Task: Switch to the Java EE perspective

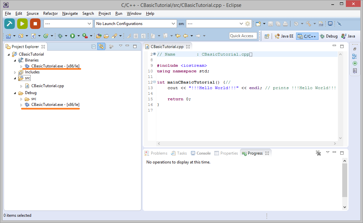Action: coord(284,36)
